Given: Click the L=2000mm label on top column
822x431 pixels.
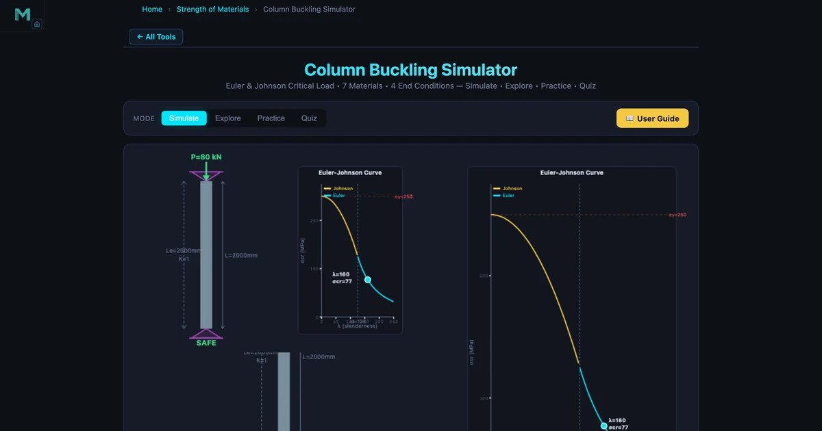Looking at the screenshot, I should point(241,256).
